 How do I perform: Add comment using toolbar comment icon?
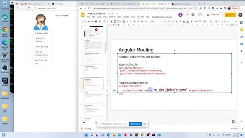pyautogui.click(x=200, y=21)
